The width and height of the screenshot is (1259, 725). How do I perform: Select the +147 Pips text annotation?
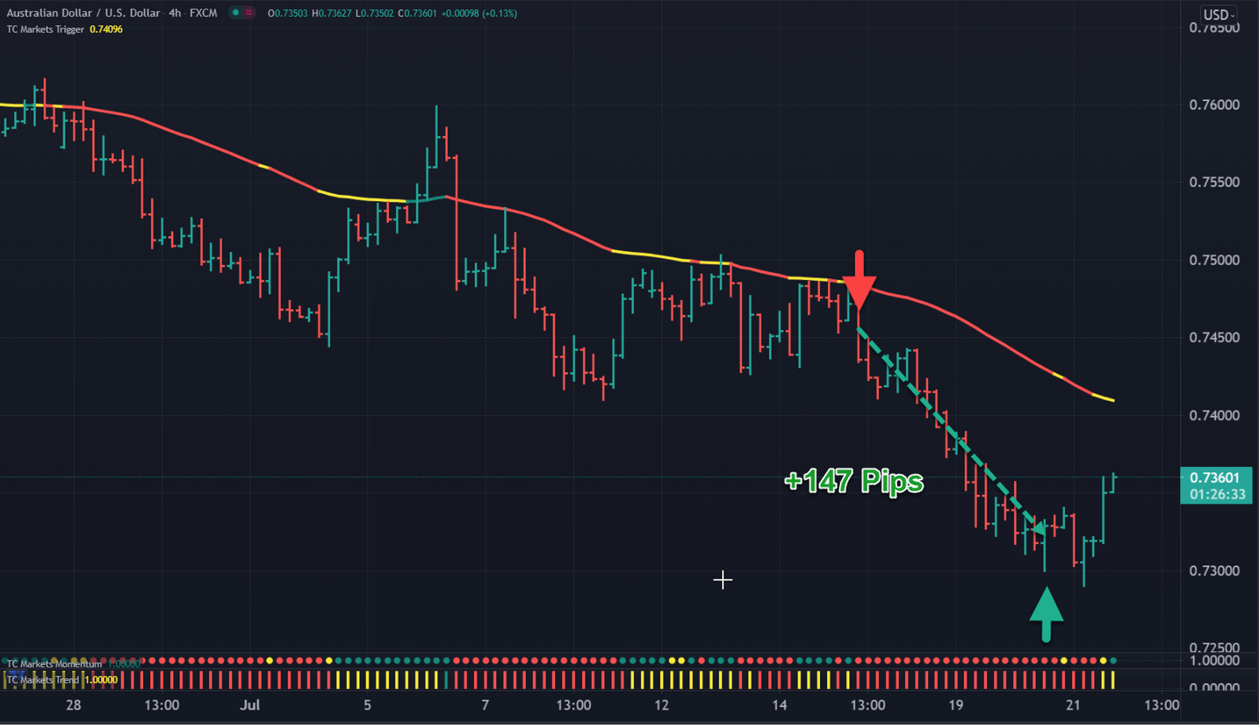pos(854,481)
